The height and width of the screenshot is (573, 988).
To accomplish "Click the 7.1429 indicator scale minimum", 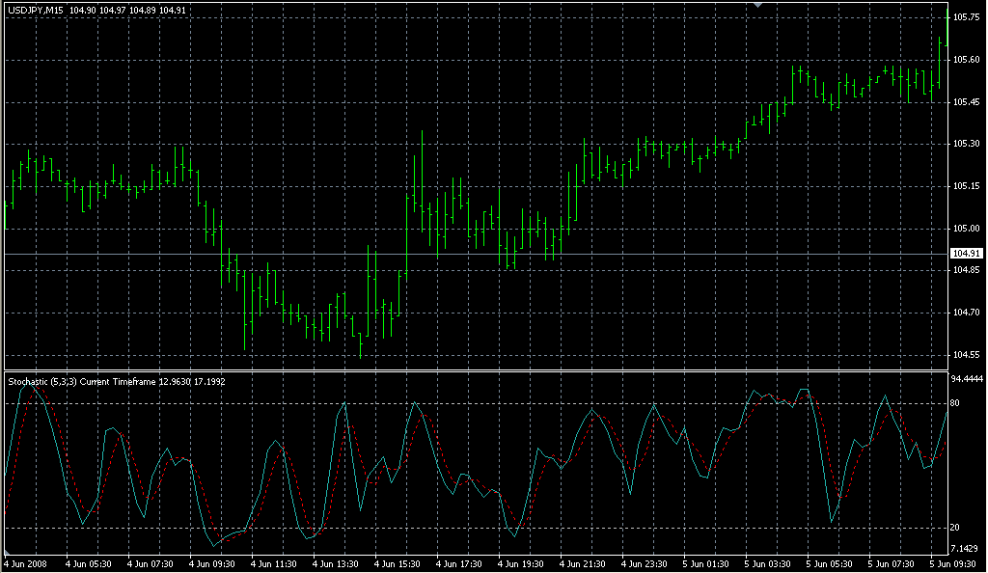I will (965, 548).
